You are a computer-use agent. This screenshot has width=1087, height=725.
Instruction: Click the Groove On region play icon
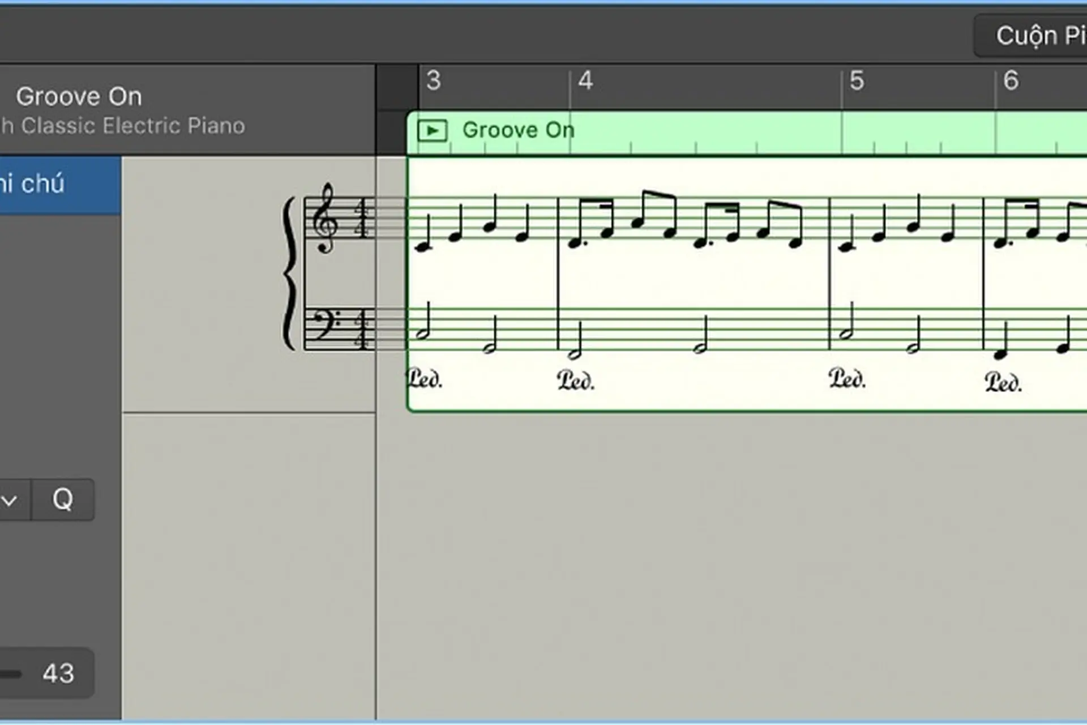click(x=432, y=131)
